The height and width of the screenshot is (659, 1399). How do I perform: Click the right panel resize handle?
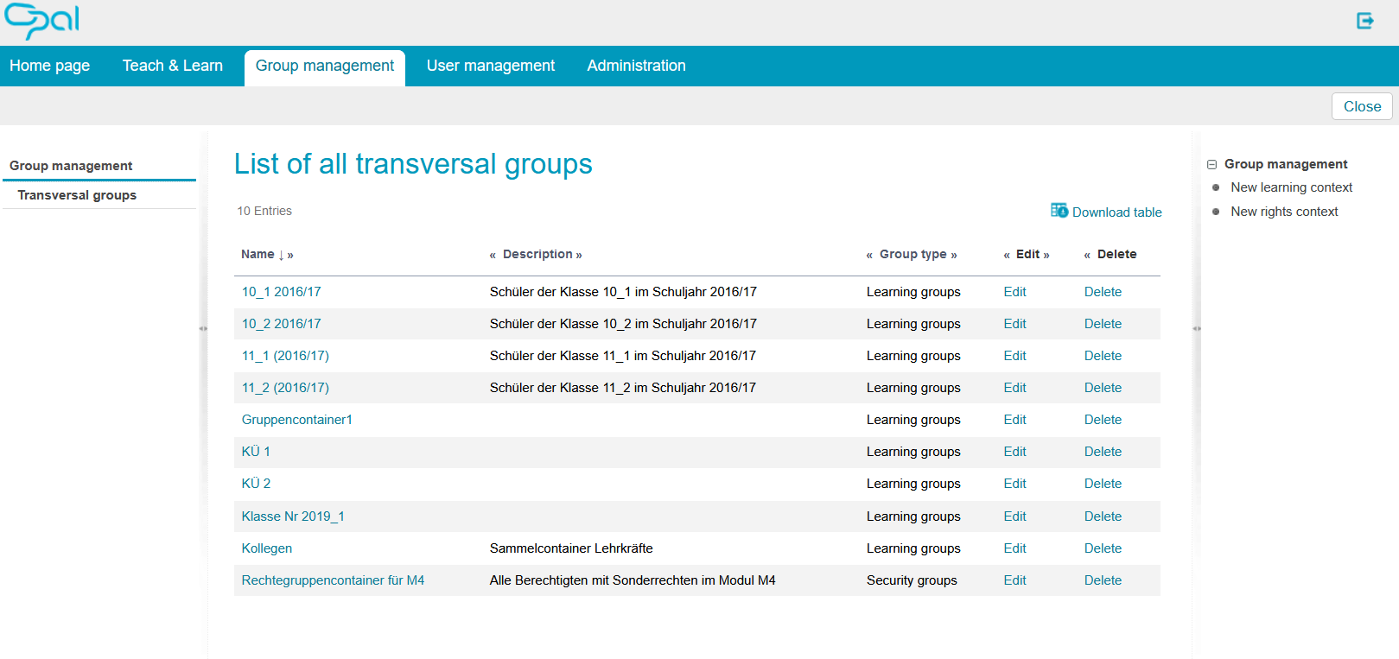[1197, 328]
